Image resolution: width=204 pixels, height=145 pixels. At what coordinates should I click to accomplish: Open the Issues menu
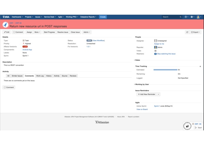tap(38, 17)
